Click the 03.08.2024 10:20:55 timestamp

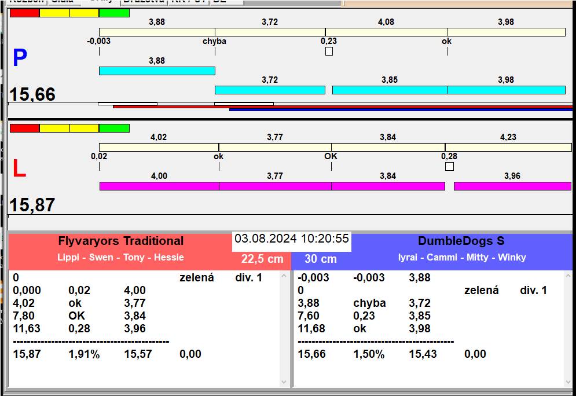pos(292,239)
